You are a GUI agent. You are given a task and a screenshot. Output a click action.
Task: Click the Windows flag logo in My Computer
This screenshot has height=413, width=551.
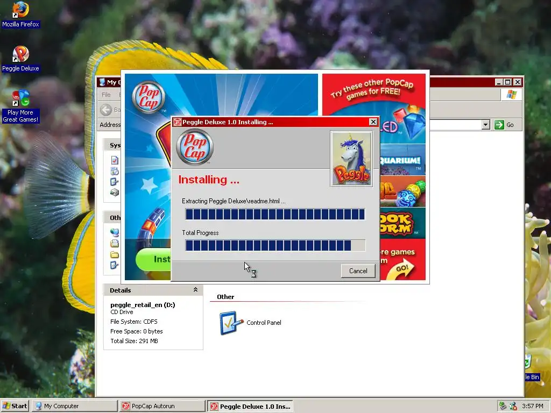512,95
